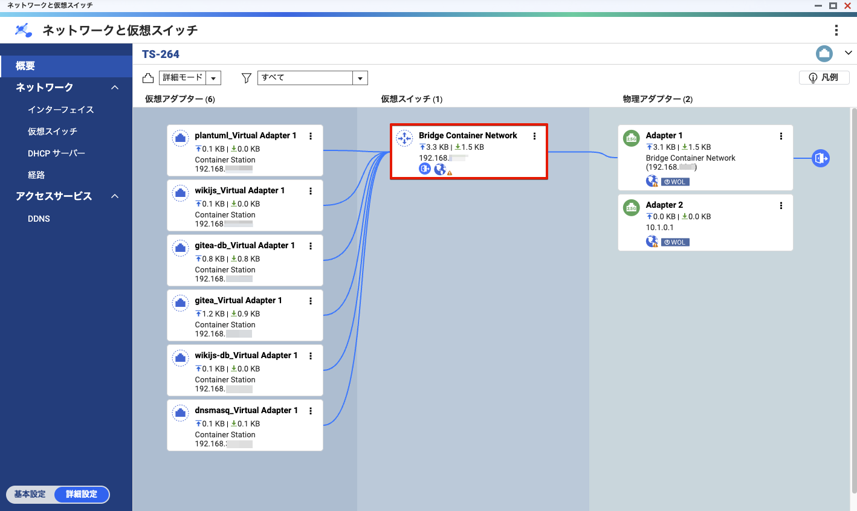Switch to 詳細設定 mode
Image resolution: width=857 pixels, height=511 pixels.
[x=82, y=494]
